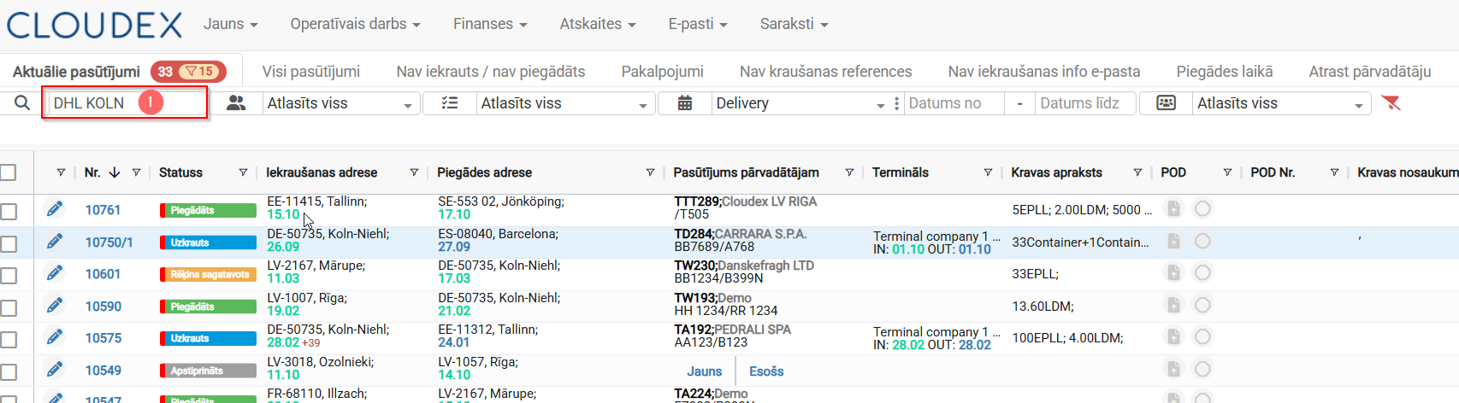Click the Jauns link in row 10549
The width and height of the screenshot is (1459, 403).
[x=704, y=371]
